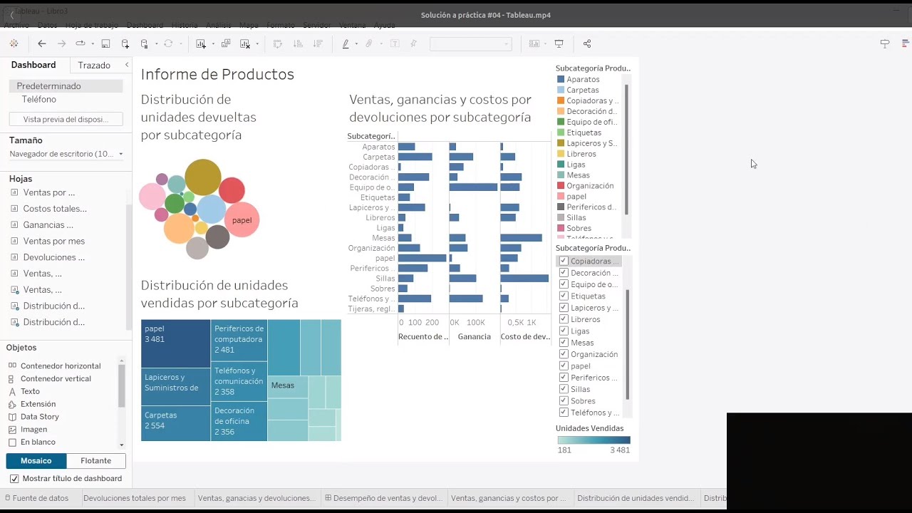This screenshot has height=513, width=912.
Task: Uncheck the Sobres filter checkbox
Action: [x=564, y=400]
